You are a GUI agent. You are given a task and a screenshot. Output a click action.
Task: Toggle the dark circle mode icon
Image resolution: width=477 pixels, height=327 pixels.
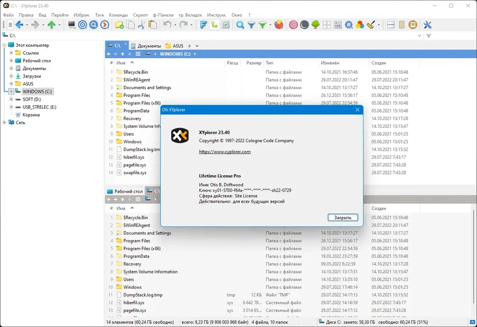tap(304, 25)
